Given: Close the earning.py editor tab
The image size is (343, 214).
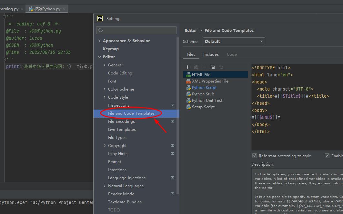Looking at the screenshot, I should [22, 9].
